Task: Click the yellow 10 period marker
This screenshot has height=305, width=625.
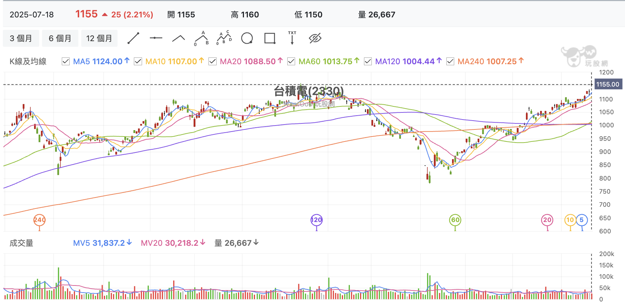Action: [570, 220]
